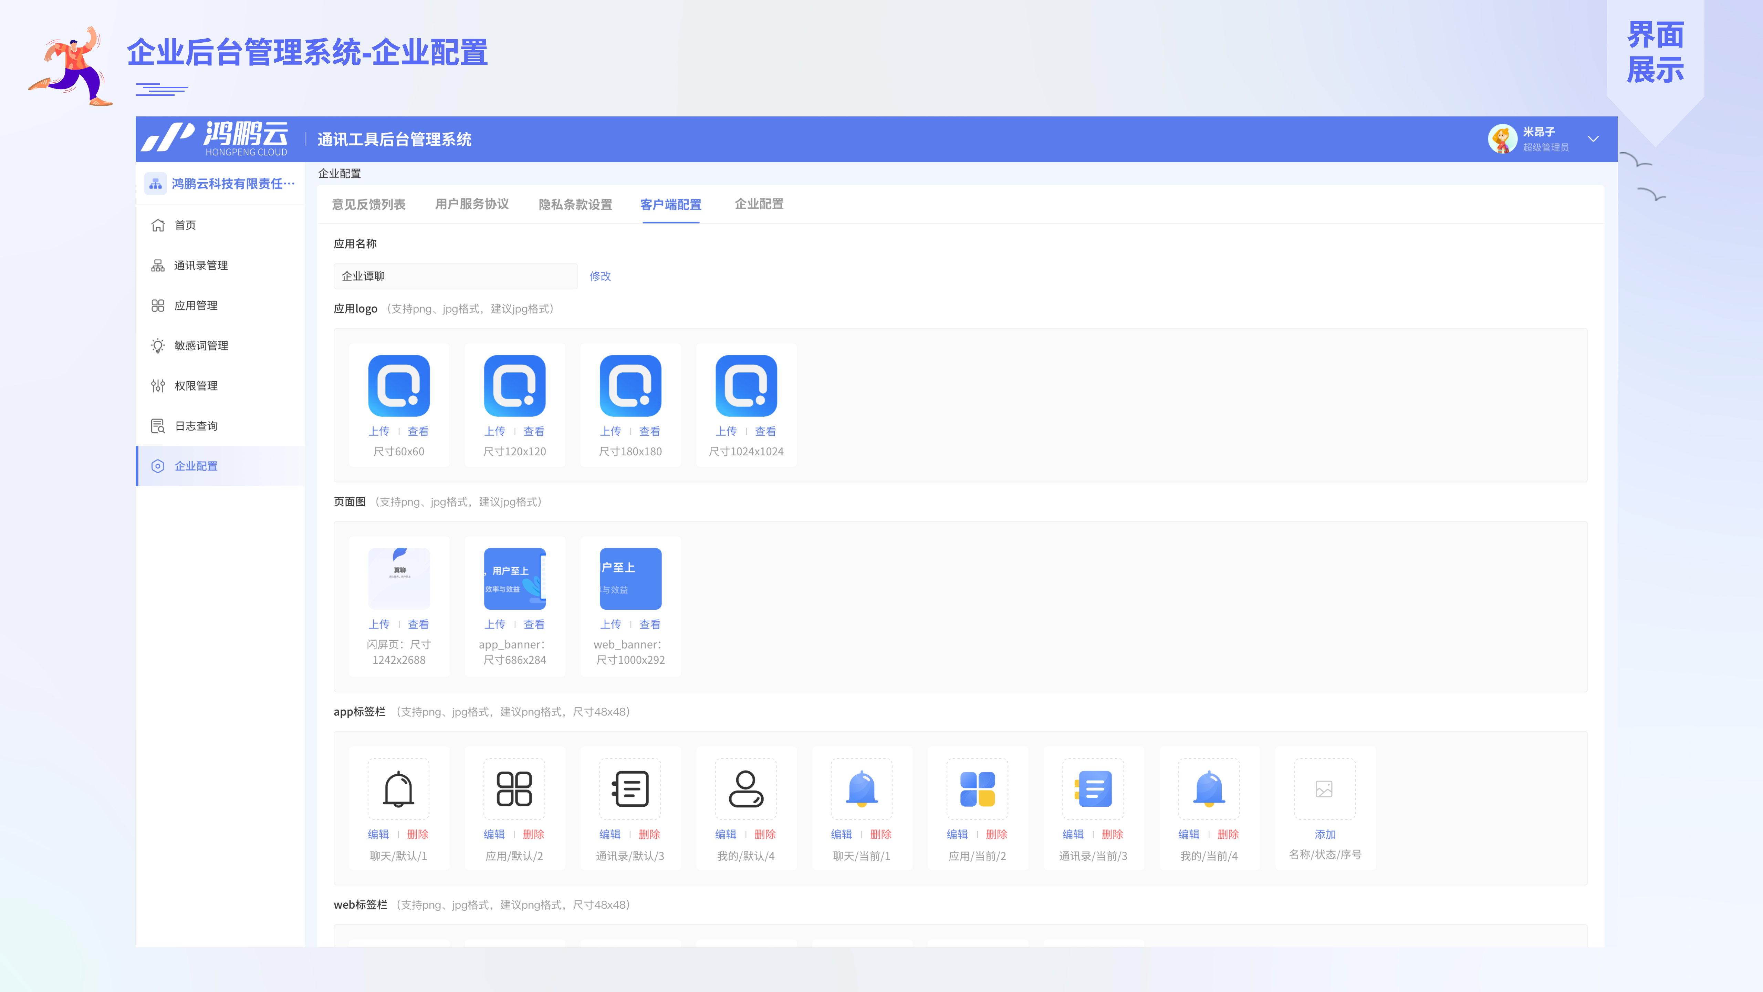Switch to the rightmost 企业配置 tab
This screenshot has height=992, width=1763.
759,204
